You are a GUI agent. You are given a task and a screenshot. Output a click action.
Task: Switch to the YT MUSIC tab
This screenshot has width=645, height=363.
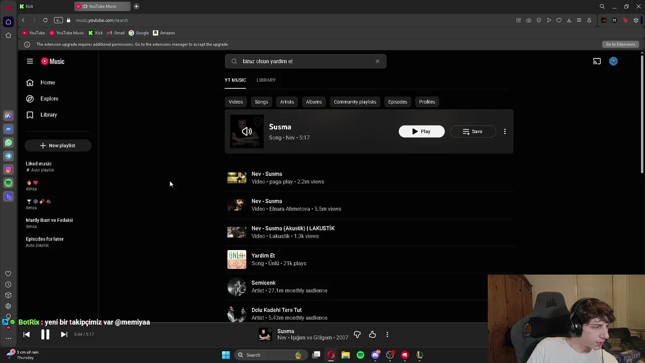(x=235, y=80)
